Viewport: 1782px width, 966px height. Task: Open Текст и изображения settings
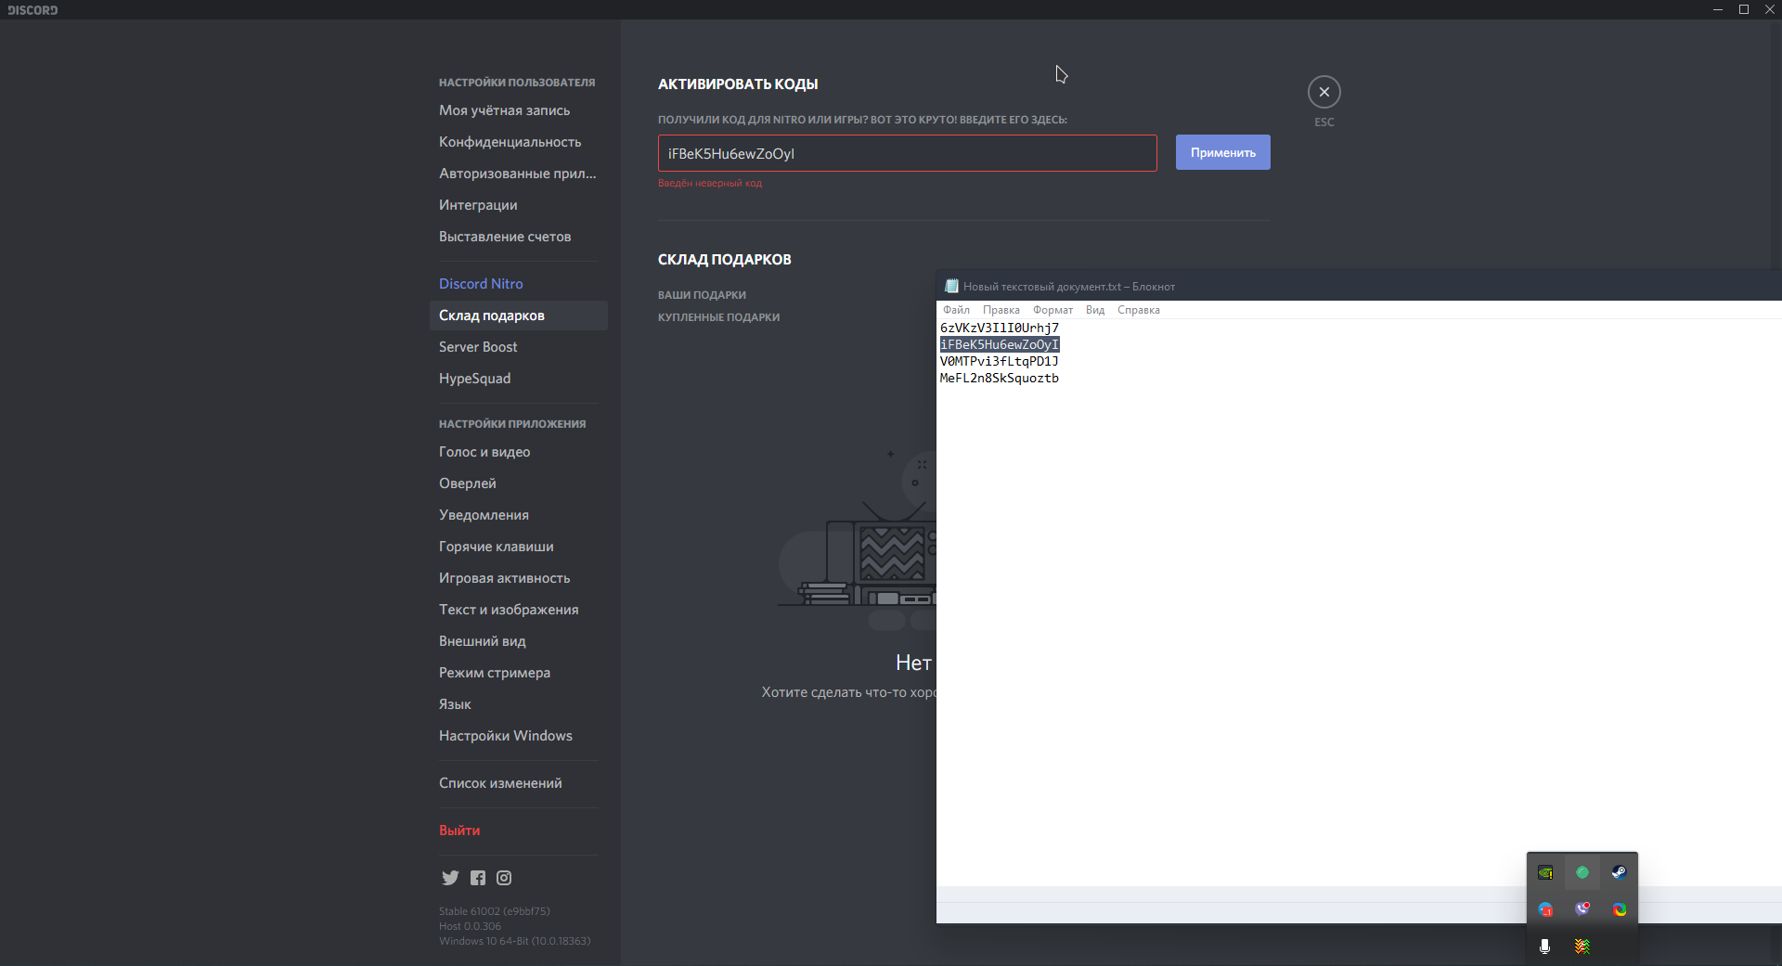tap(518, 610)
